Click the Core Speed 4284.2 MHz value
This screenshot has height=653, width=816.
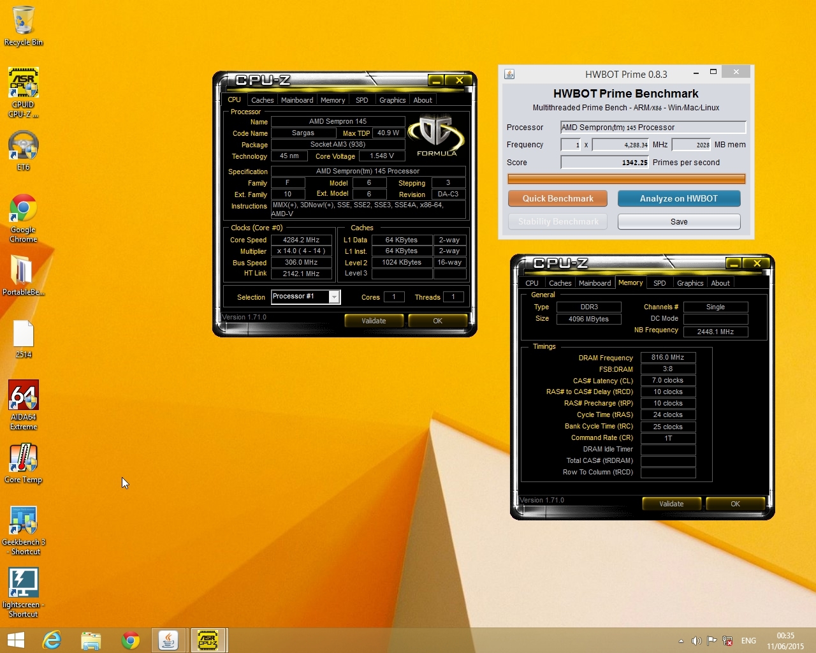302,240
